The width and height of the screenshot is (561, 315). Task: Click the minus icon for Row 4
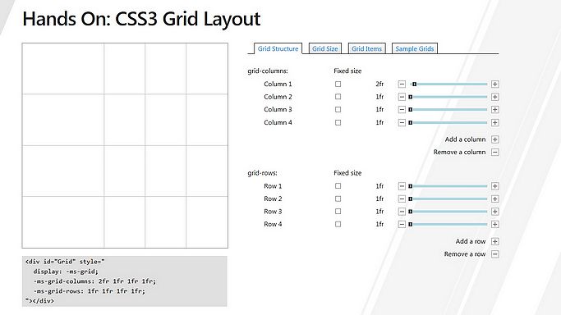[402, 224]
